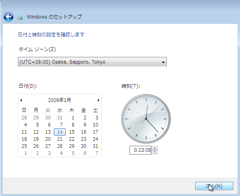Select January 14 in the calendar

(60, 132)
